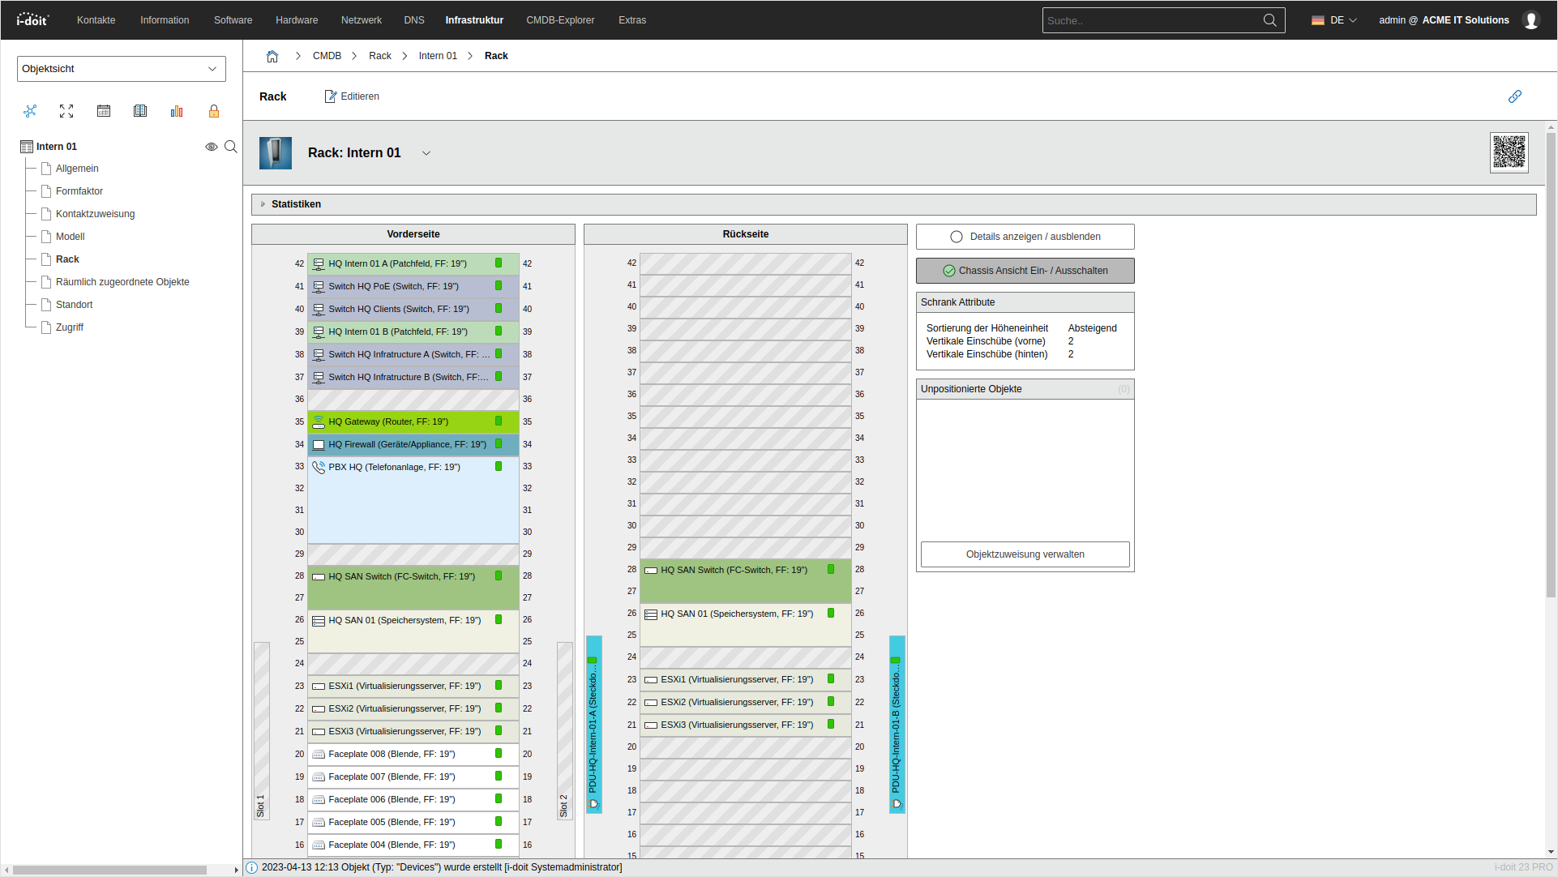This screenshot has width=1558, height=877.
Task: Toggle Details anzeigen / ausblenden
Action: click(x=1025, y=237)
